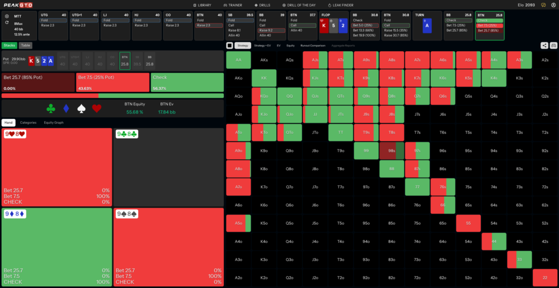Filter by clubs suit icon
Image resolution: width=559 pixels, height=288 pixels.
(51, 109)
